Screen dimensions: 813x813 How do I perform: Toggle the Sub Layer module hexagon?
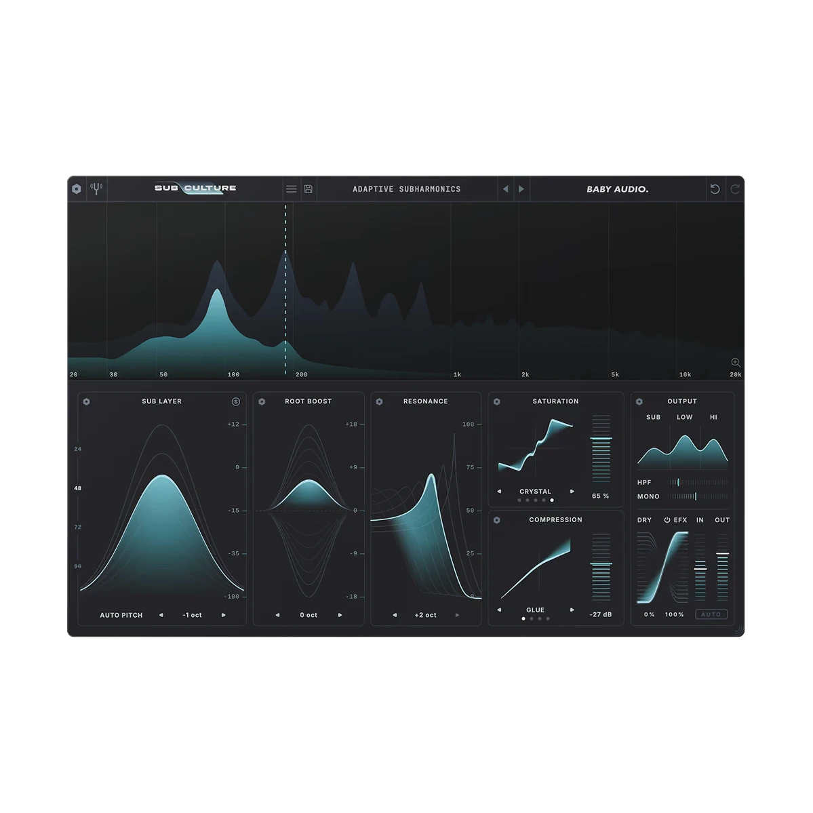click(x=87, y=402)
